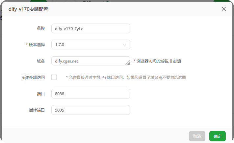The image size is (234, 143).
Task: Close the dify v170 install dialog
Action: coord(223,9)
